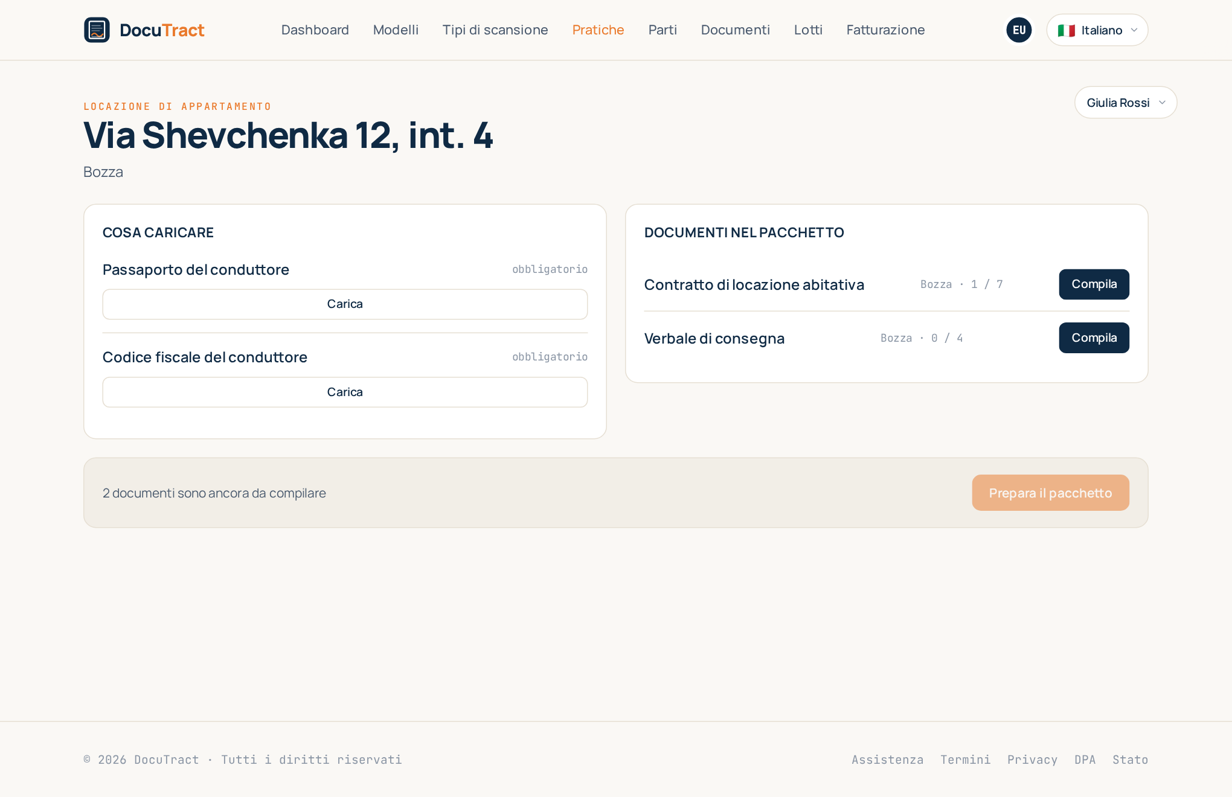Click the DOCUMENTI NEL PACCHETTO heading
Screen dimensions: 1232x797
click(744, 232)
